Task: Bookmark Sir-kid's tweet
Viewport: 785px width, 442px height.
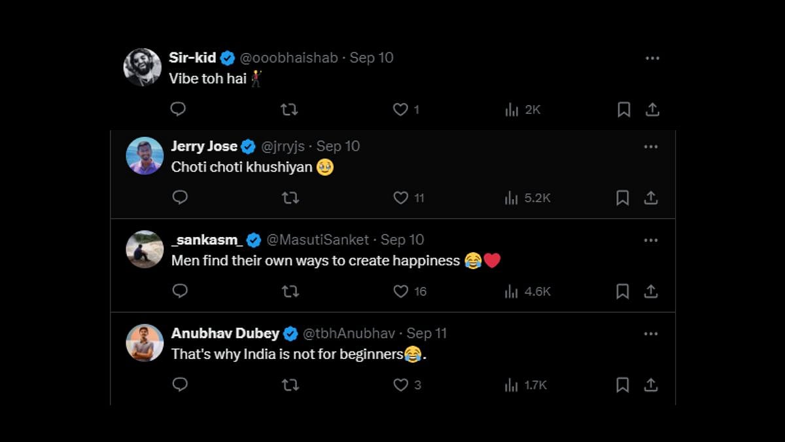Action: (624, 109)
